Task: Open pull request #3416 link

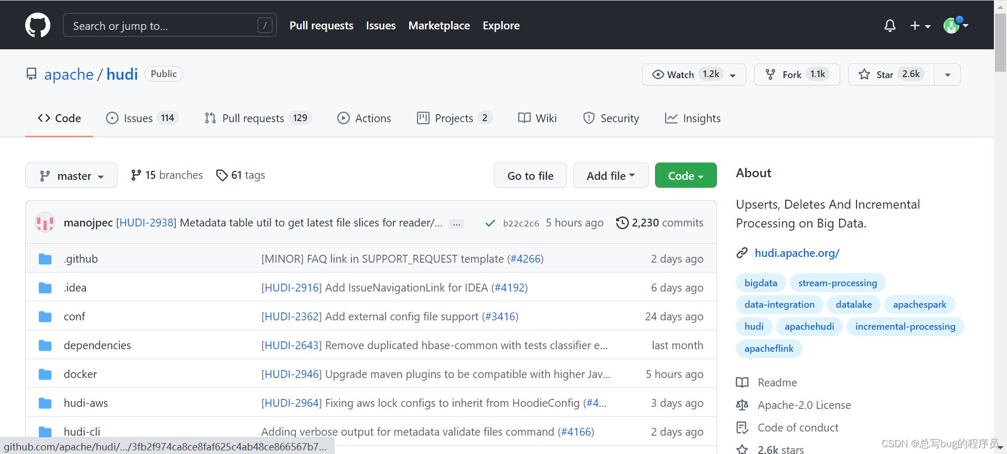Action: click(500, 317)
